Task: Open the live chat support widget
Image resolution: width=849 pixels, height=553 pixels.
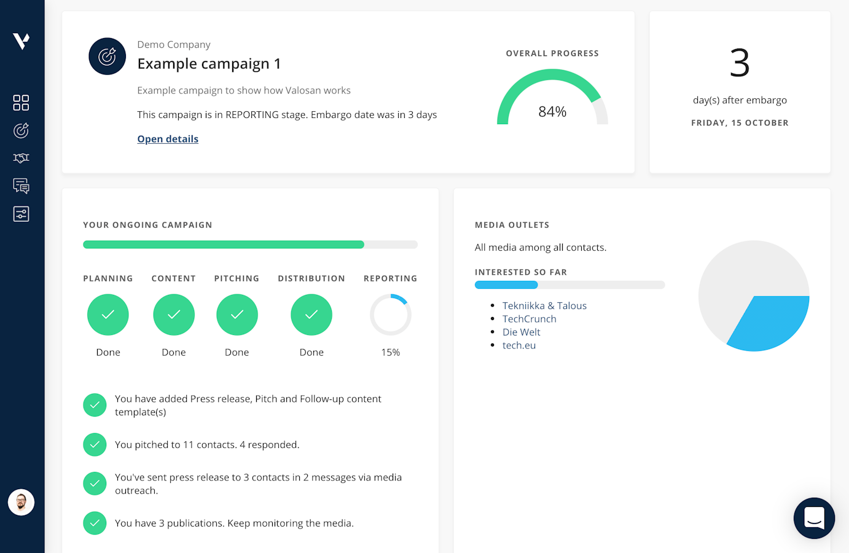Action: click(x=814, y=518)
